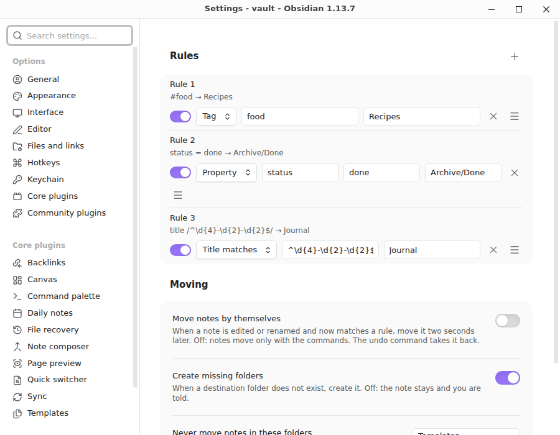Click Rule 2 reorder handle icon

(178, 195)
